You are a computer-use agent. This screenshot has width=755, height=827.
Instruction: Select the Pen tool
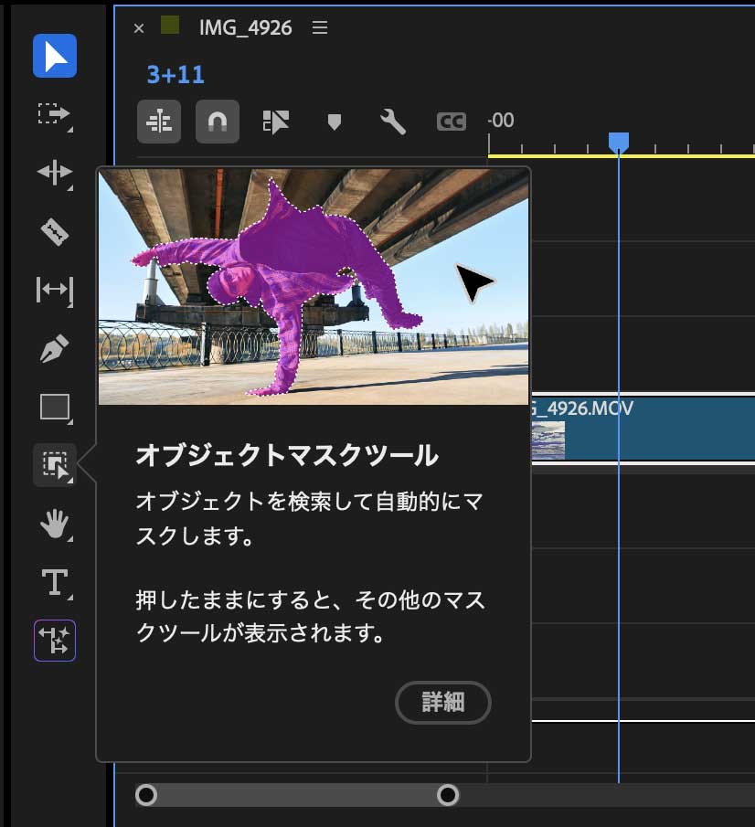(x=54, y=349)
